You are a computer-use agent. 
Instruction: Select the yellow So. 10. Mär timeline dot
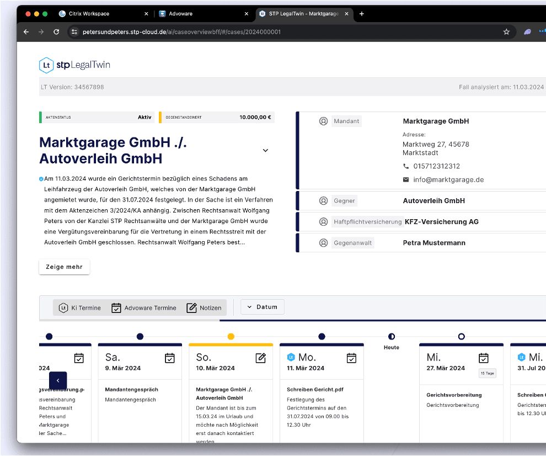[231, 337]
